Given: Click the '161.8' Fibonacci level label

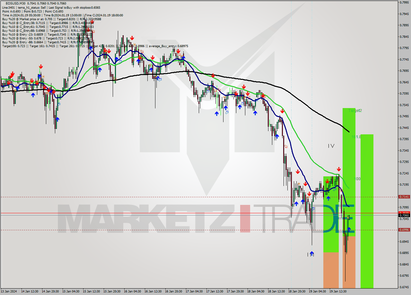Looking at the screenshot, I should tap(356, 137).
